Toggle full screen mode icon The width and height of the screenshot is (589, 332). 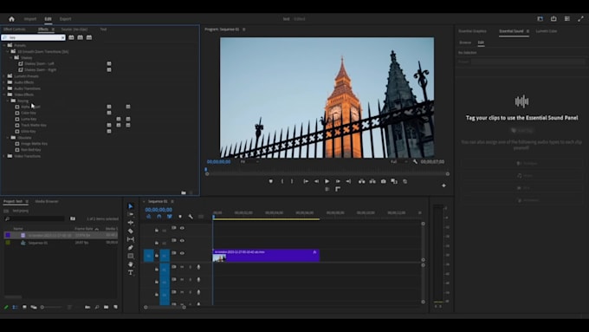(x=580, y=19)
